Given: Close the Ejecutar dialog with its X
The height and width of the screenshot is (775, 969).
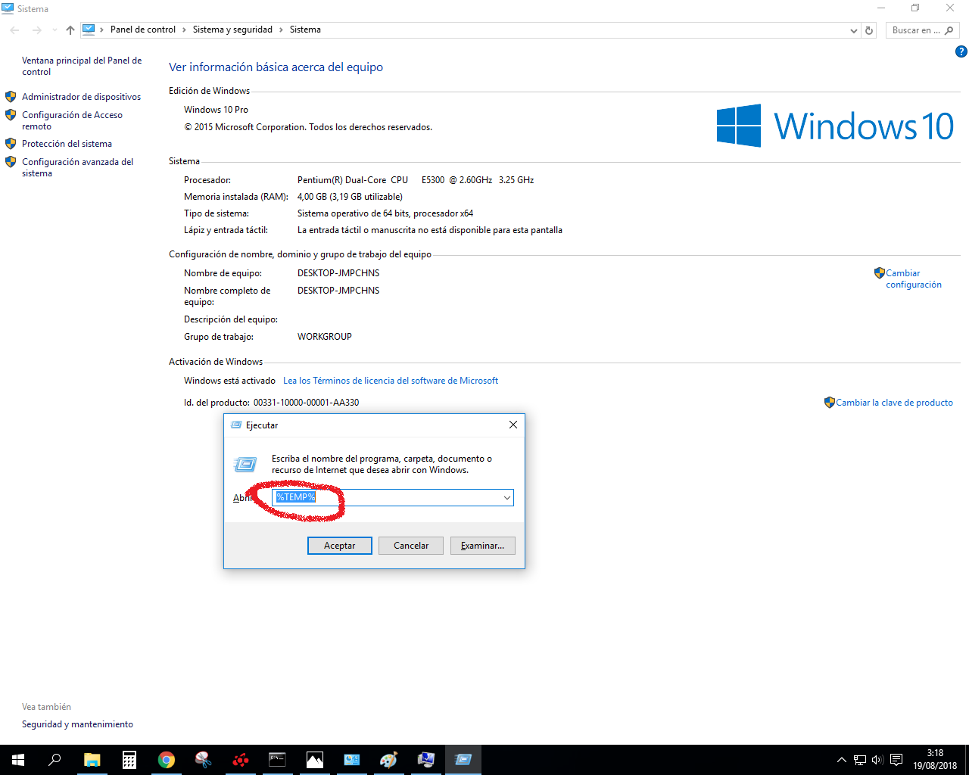Looking at the screenshot, I should coord(513,425).
